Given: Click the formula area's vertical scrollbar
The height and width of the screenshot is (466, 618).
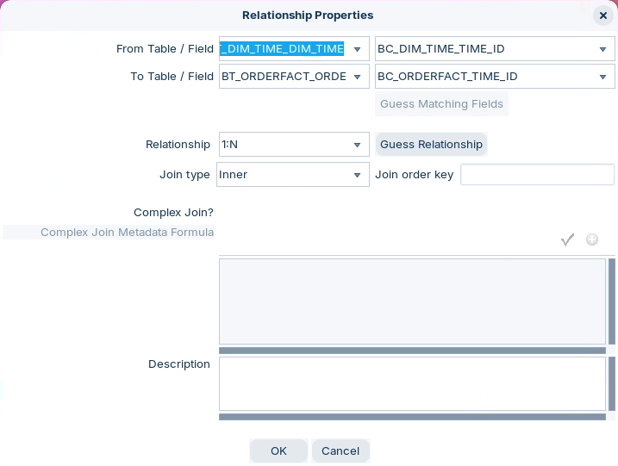Looking at the screenshot, I should coord(612,301).
